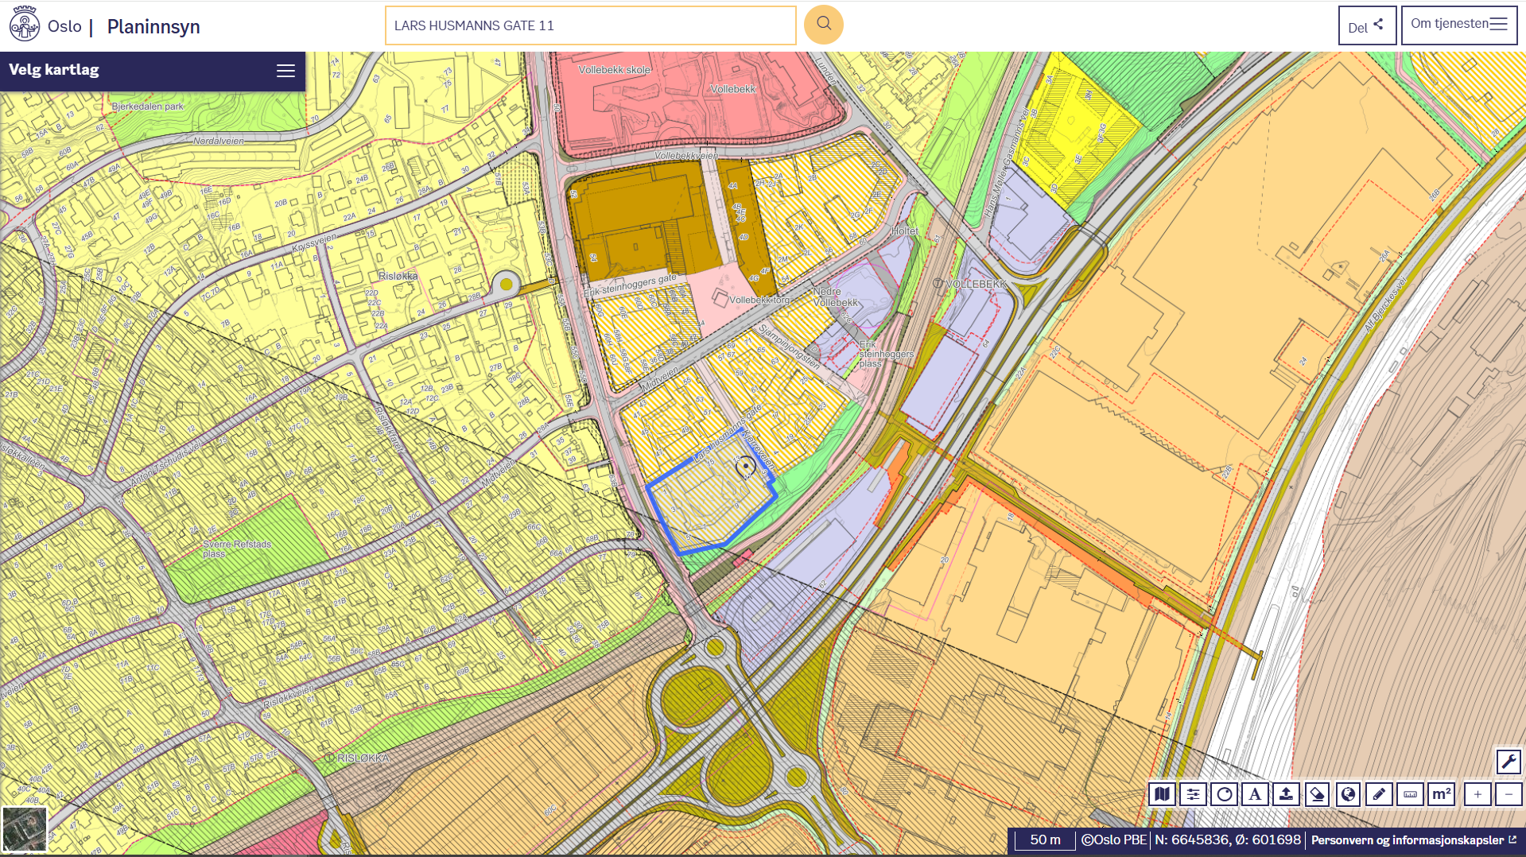Open the sliders settings tool

coord(1193,794)
